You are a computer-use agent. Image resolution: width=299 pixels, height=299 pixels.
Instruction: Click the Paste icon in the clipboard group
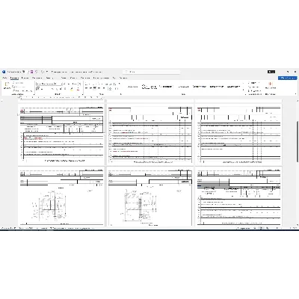click(x=7, y=84)
